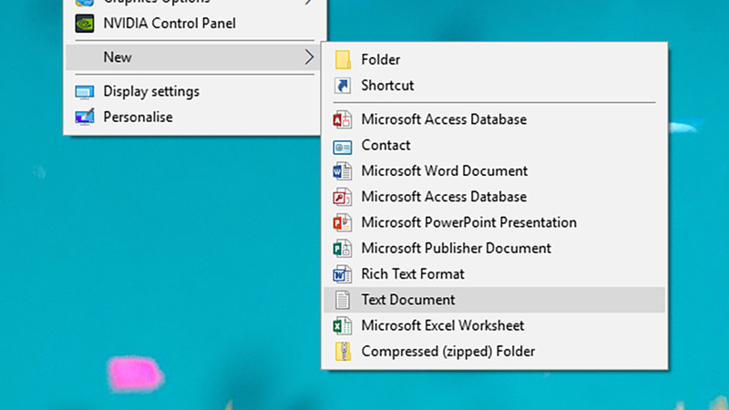Click the Microsoft Publisher Document icon
The width and height of the screenshot is (729, 410).
(343, 248)
